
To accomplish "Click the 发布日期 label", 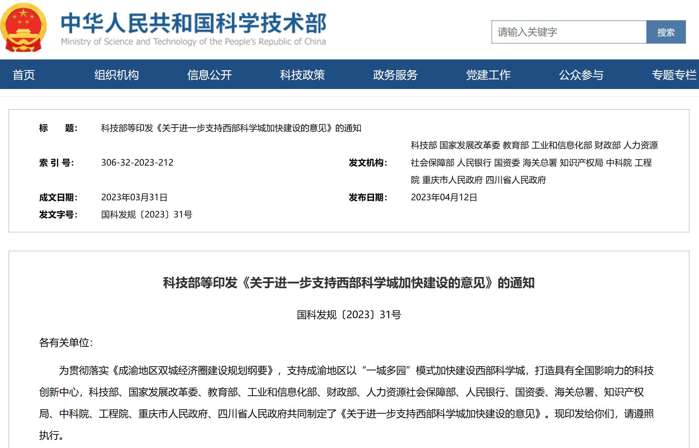I will pos(368,197).
